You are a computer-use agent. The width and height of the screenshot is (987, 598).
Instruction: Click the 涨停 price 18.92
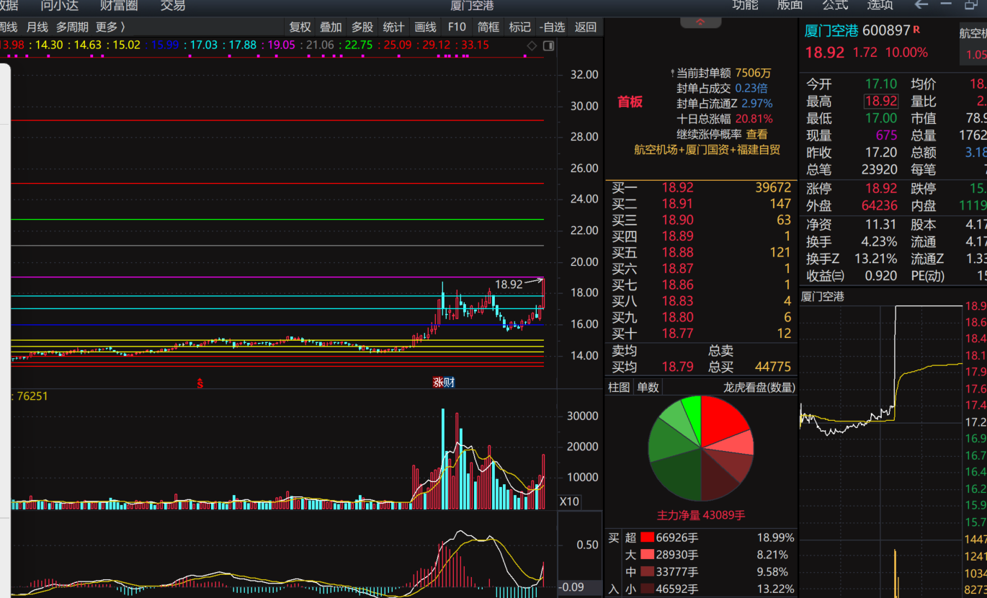881,189
